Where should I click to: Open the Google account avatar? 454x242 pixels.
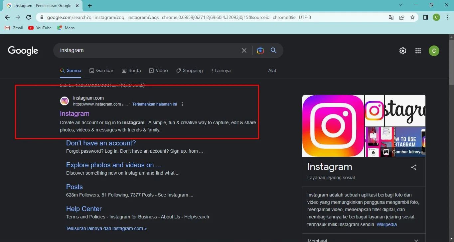pos(434,51)
